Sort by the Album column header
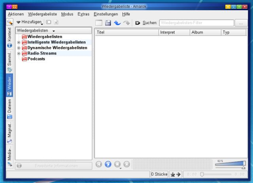Screen dimensions: 253x183 tap(206, 32)
